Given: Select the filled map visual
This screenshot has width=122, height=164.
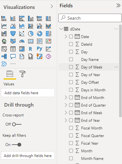Looking at the screenshot, I should [13, 41].
